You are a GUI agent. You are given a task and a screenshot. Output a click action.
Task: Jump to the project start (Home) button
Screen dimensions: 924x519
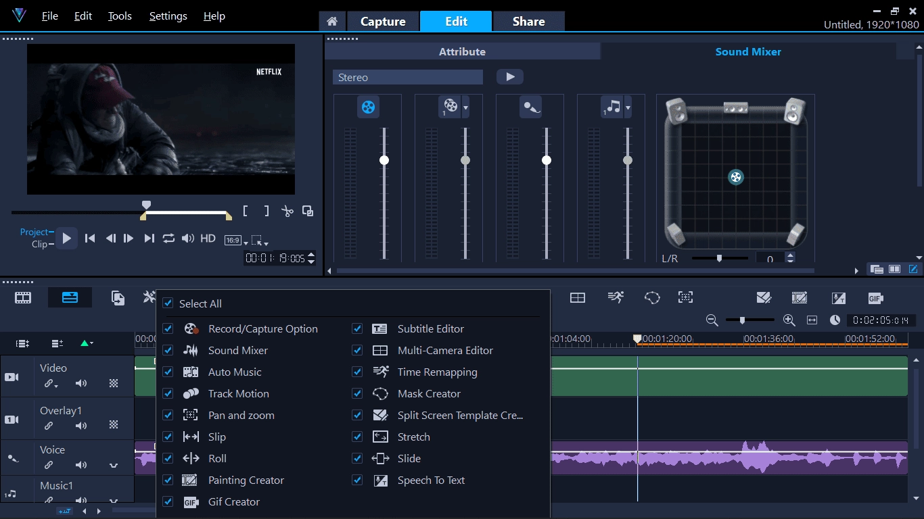click(89, 238)
